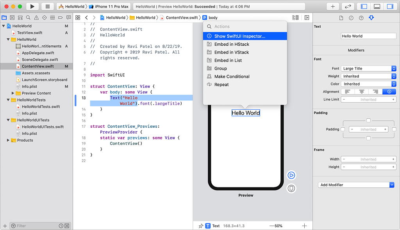
Task: Click the Actions search field
Action: 245,27
